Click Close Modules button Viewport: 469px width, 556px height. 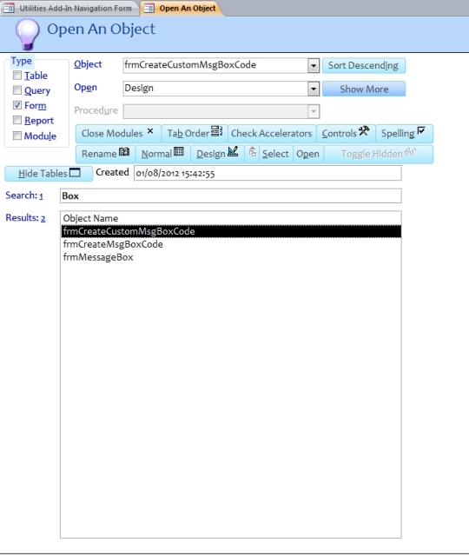coord(118,133)
